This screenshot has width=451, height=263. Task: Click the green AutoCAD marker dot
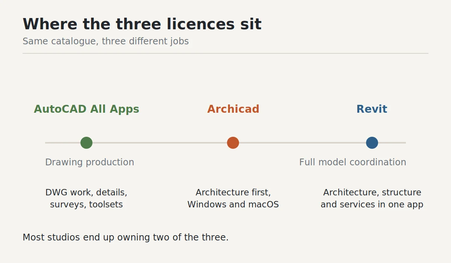tap(86, 143)
